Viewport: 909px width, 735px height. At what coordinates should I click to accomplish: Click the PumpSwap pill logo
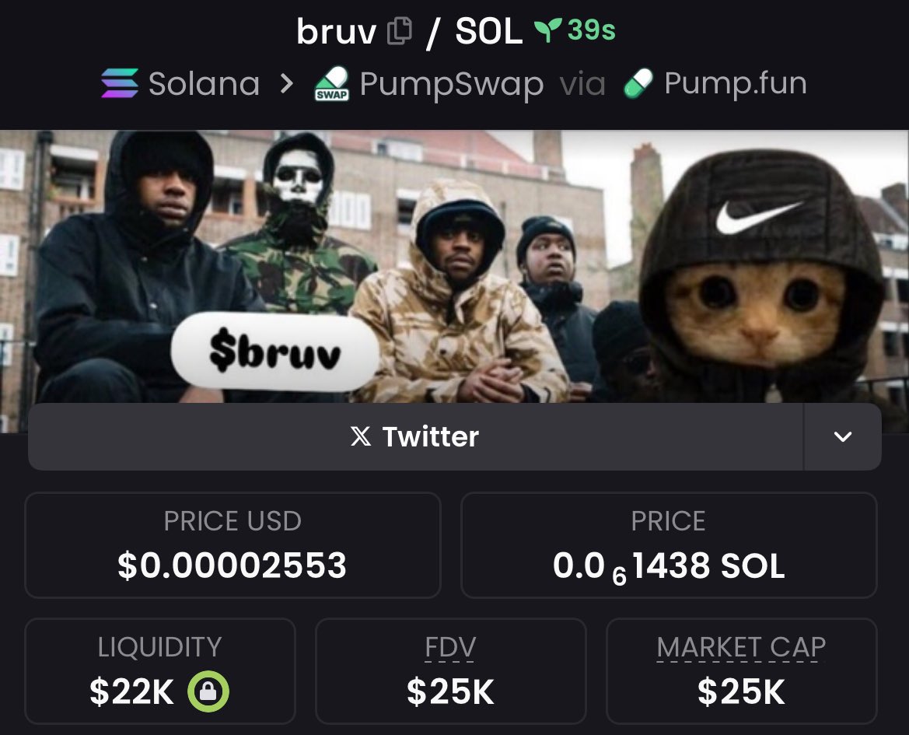(x=331, y=83)
